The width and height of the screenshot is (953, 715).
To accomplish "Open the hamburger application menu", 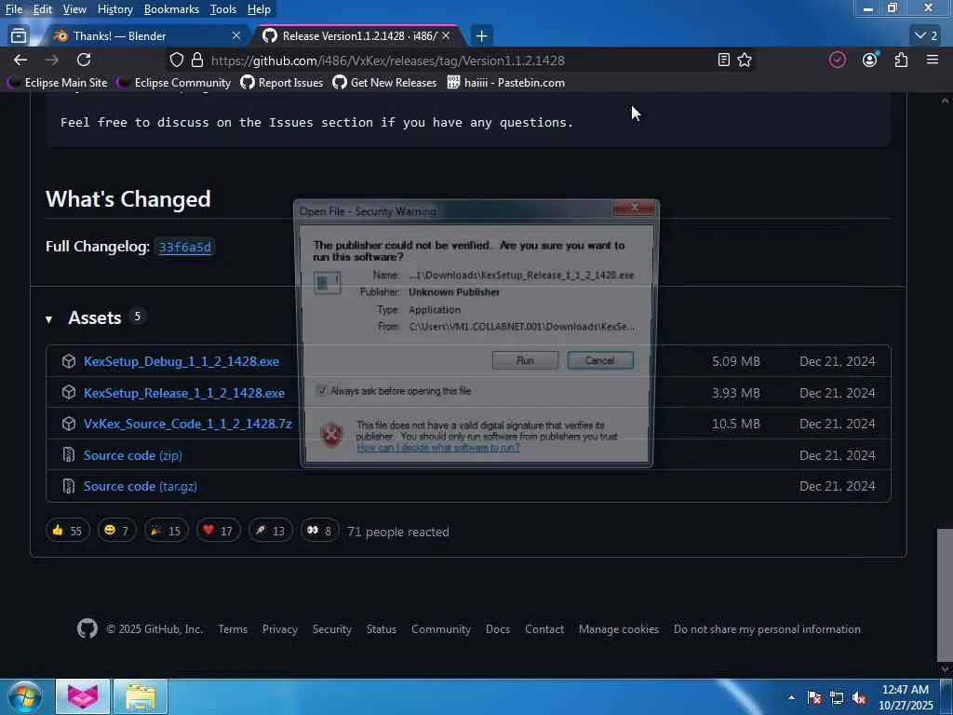I will click(933, 60).
